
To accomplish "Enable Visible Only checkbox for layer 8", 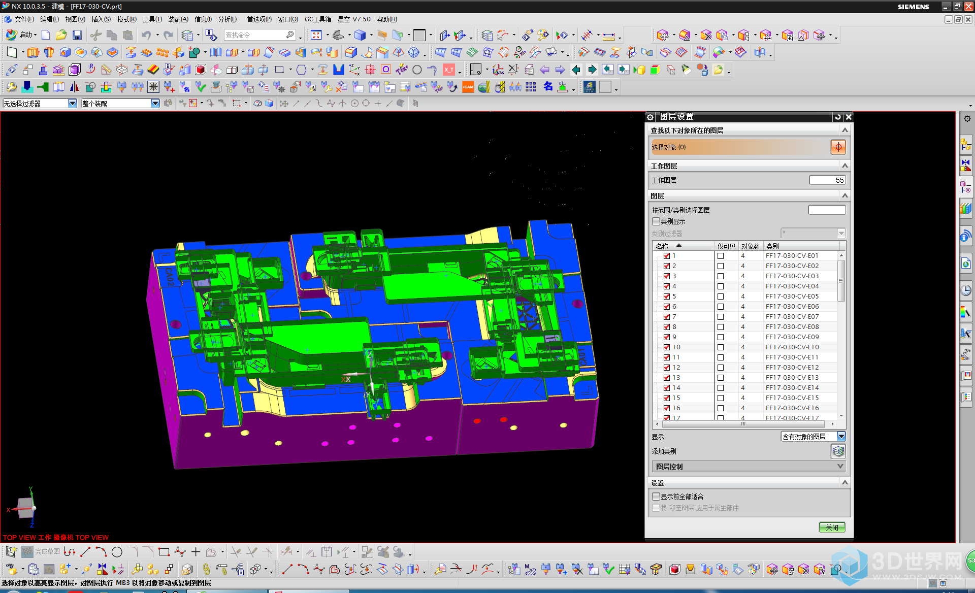I will [721, 327].
